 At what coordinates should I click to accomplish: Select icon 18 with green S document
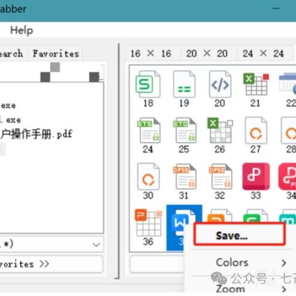tap(148, 84)
